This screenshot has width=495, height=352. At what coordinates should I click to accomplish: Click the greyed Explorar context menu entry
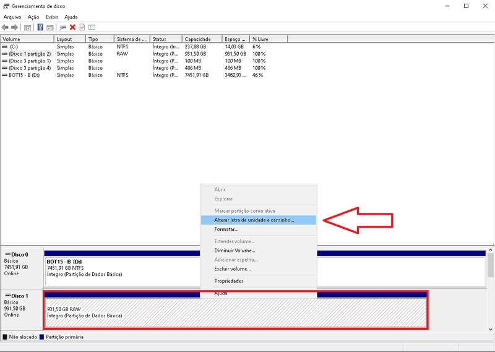(x=258, y=199)
